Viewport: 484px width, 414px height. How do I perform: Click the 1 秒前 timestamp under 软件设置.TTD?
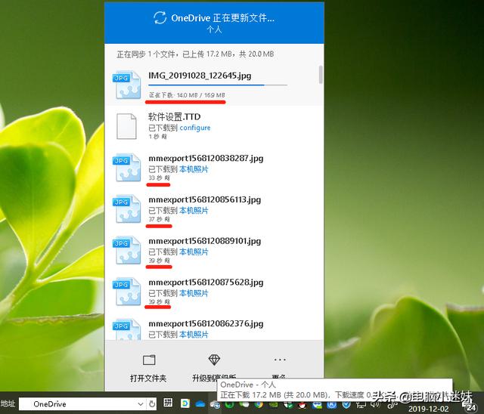coord(158,137)
